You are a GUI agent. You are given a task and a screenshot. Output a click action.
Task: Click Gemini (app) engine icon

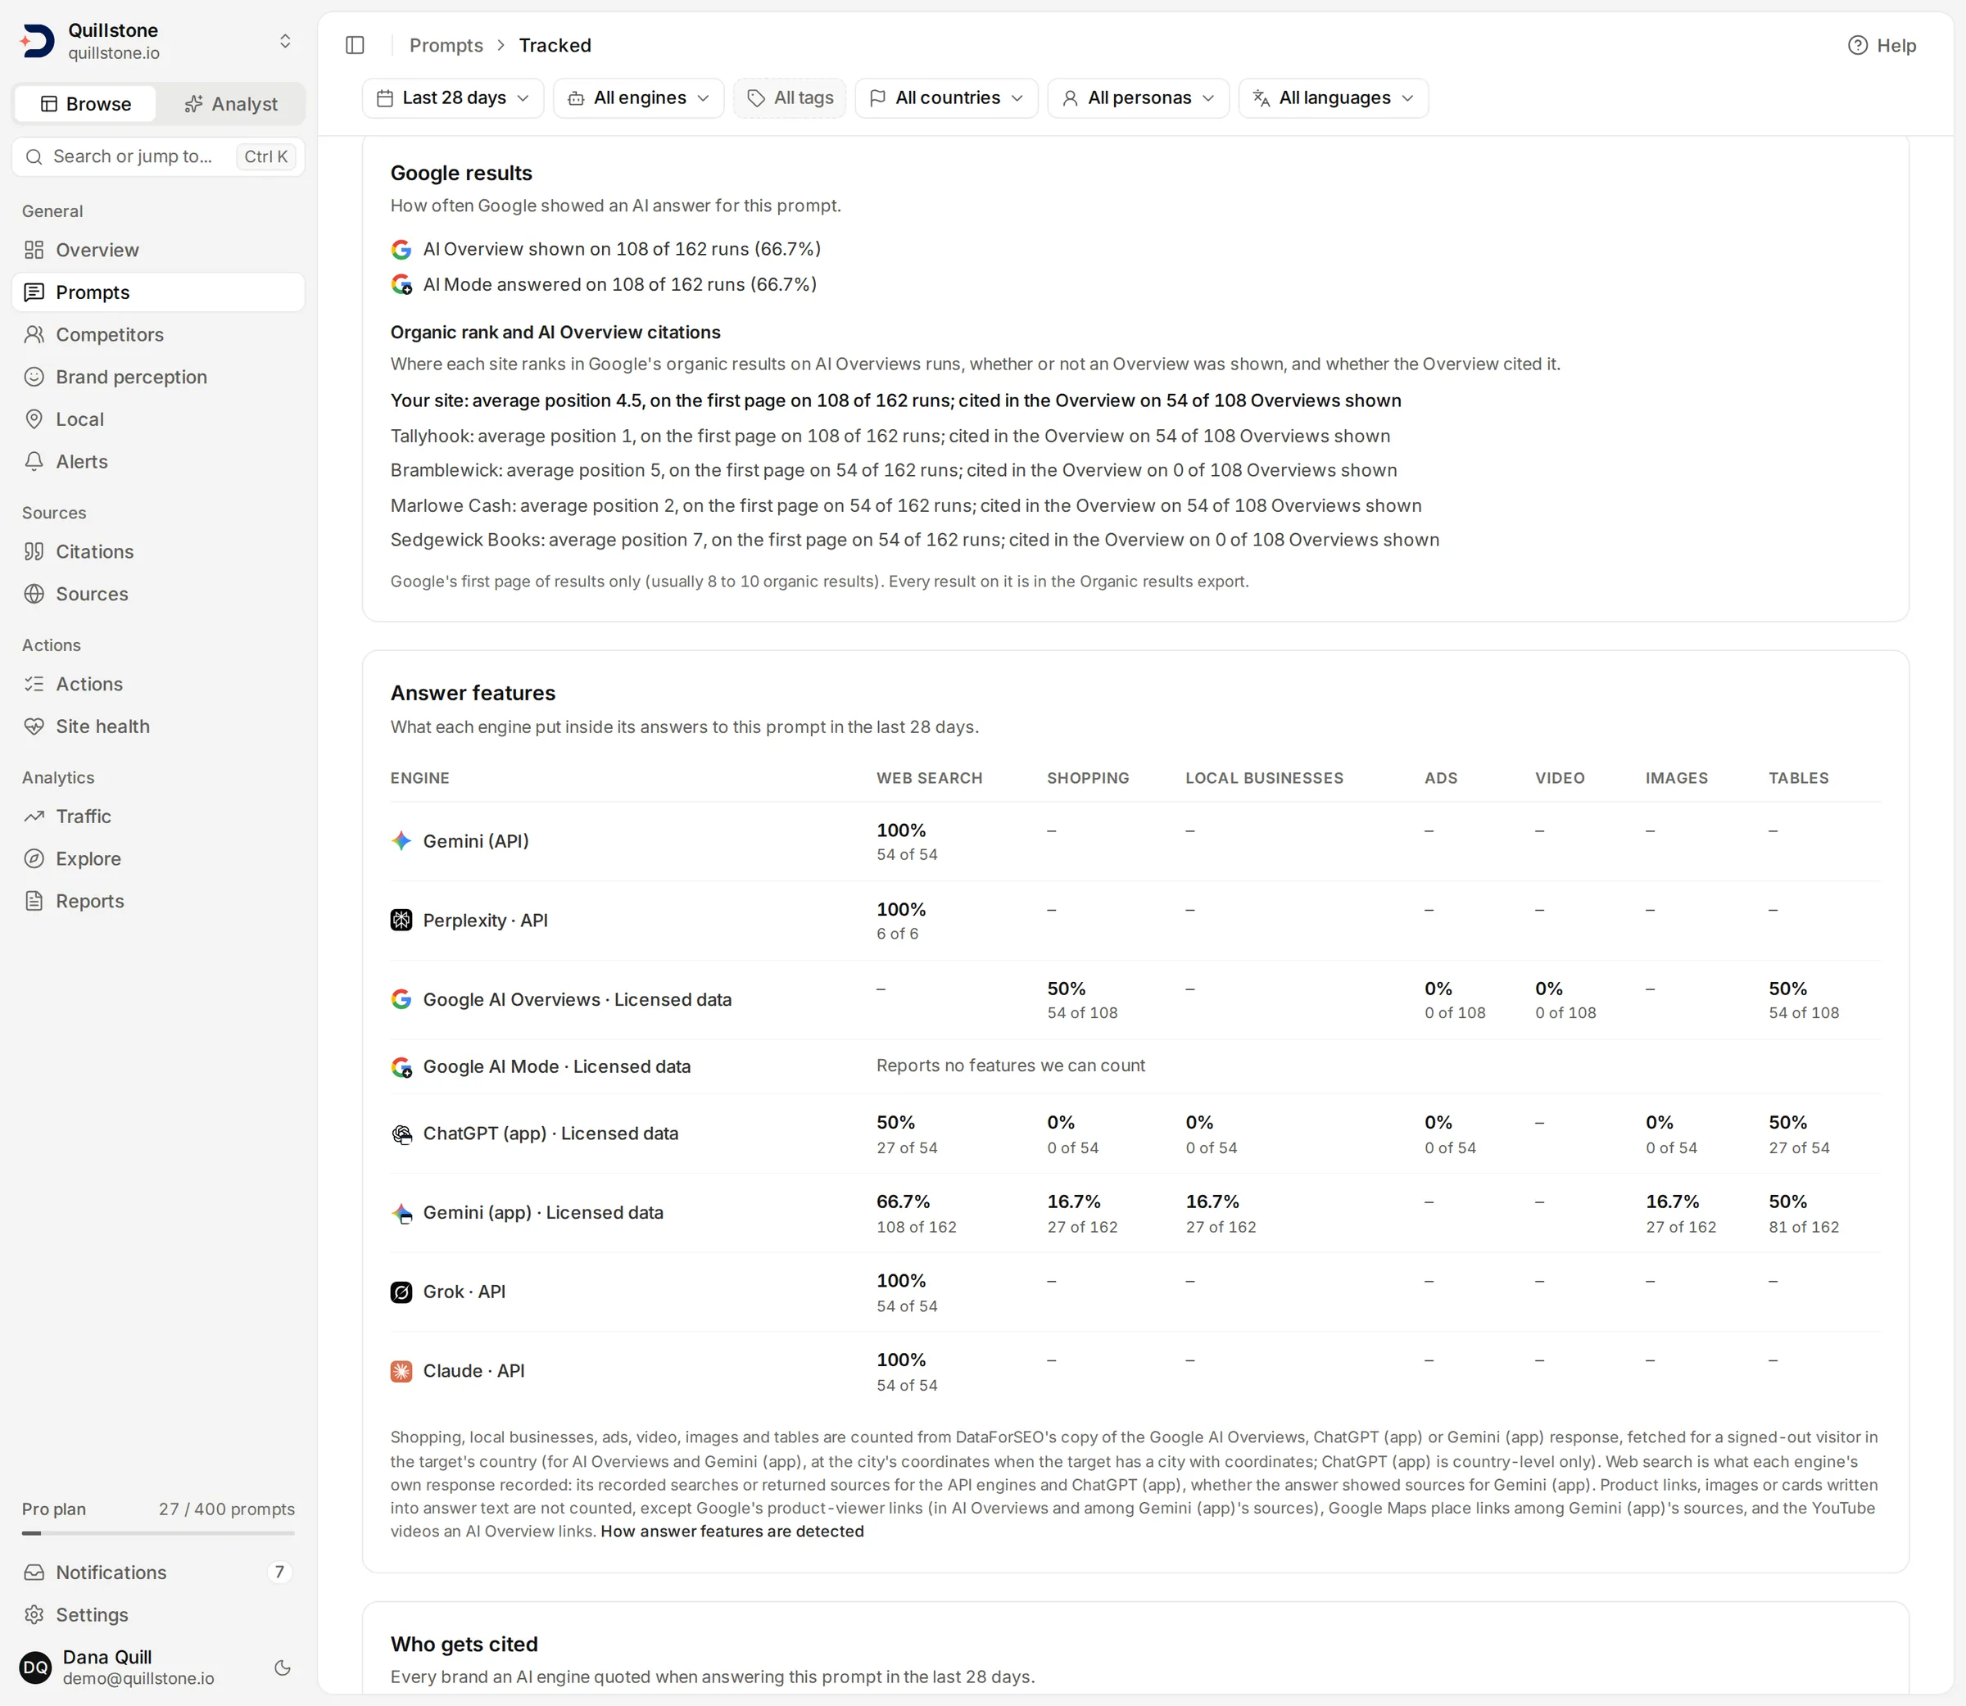(401, 1212)
